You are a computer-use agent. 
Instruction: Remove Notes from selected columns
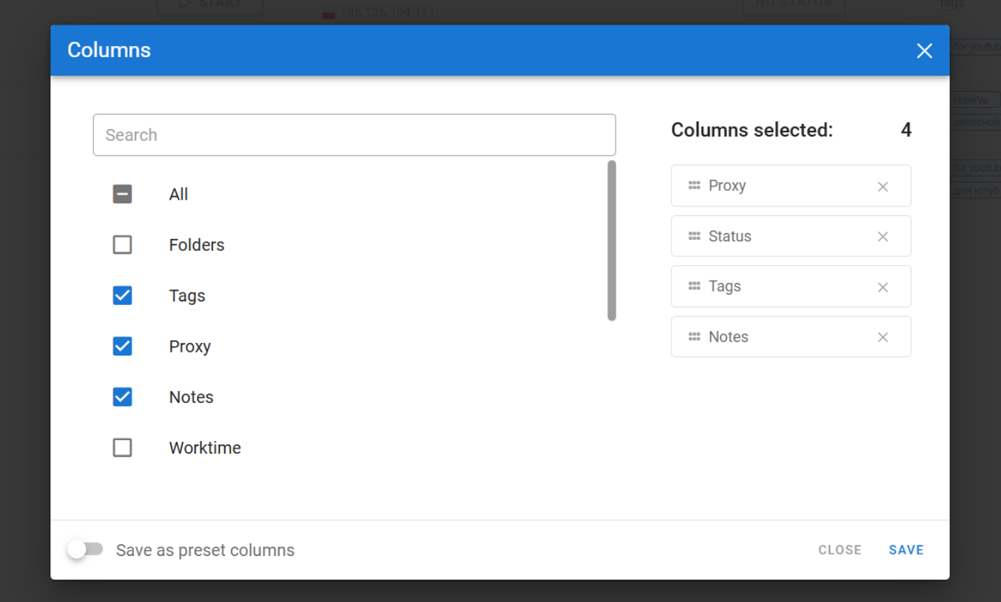pyautogui.click(x=882, y=337)
